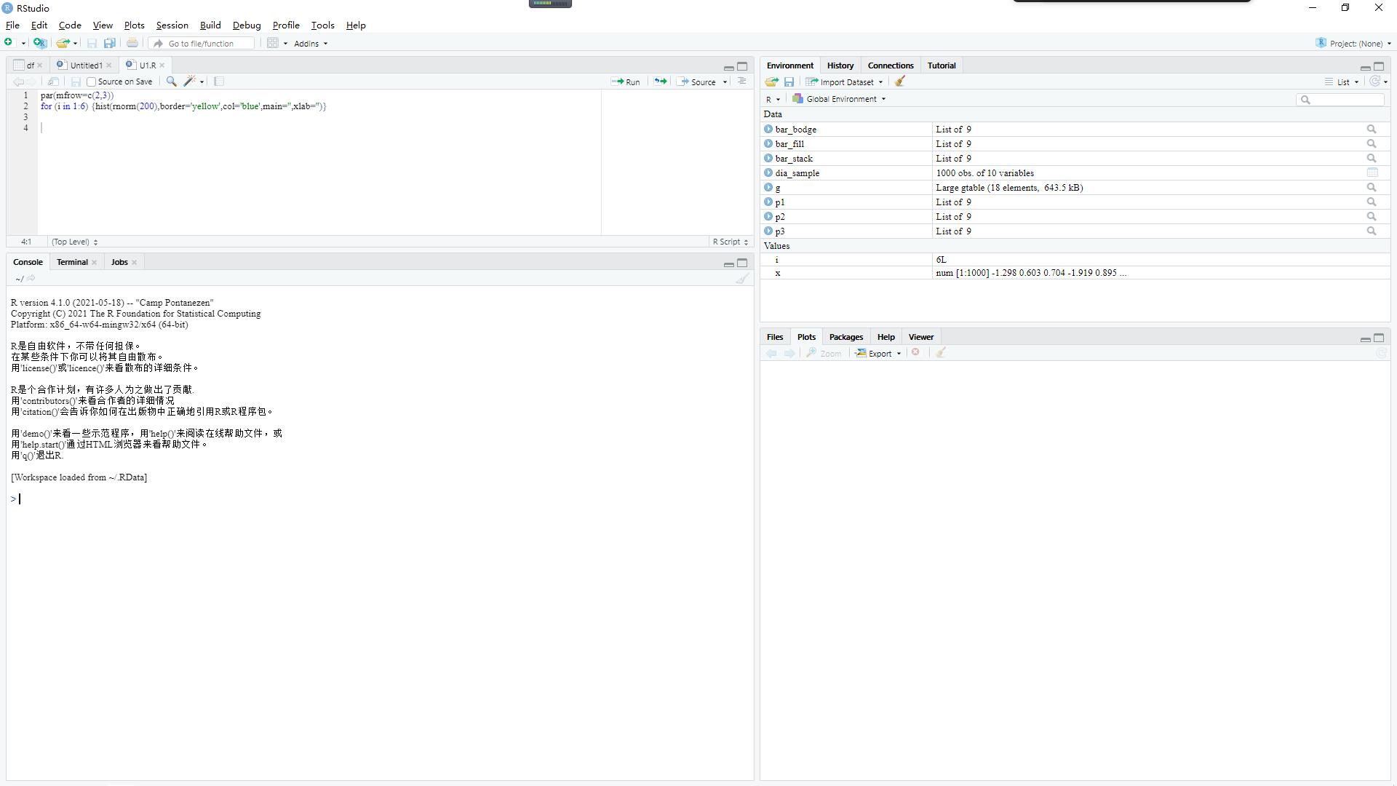Screen dimensions: 1397x786
Task: Click the console input prompt line
Action: [x=378, y=499]
